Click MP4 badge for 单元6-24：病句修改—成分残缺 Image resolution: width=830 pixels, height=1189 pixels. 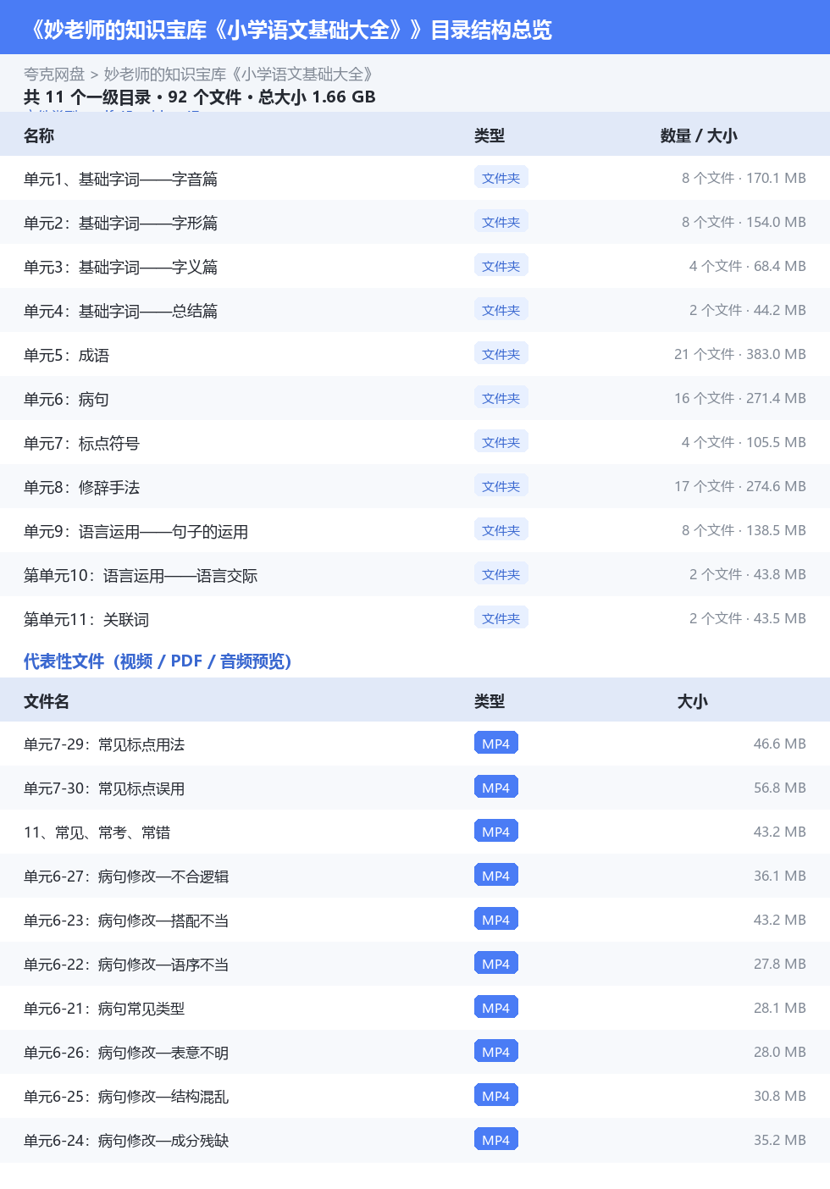coord(496,1140)
